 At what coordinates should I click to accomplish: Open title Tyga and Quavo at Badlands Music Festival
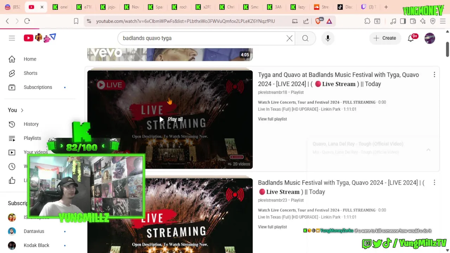click(x=338, y=79)
